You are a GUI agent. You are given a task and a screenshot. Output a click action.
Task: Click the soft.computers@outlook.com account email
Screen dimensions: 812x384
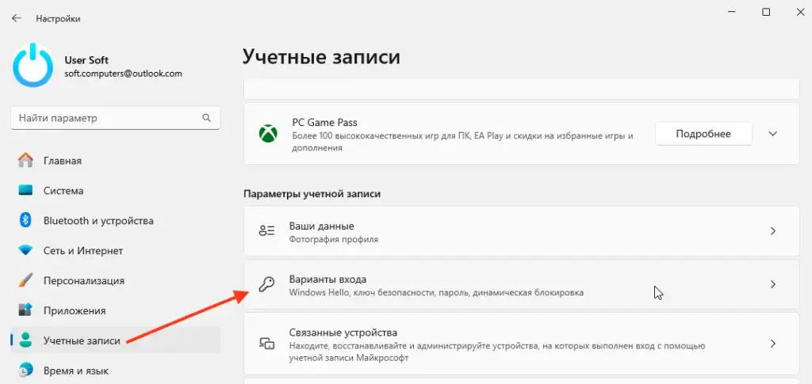coord(123,74)
